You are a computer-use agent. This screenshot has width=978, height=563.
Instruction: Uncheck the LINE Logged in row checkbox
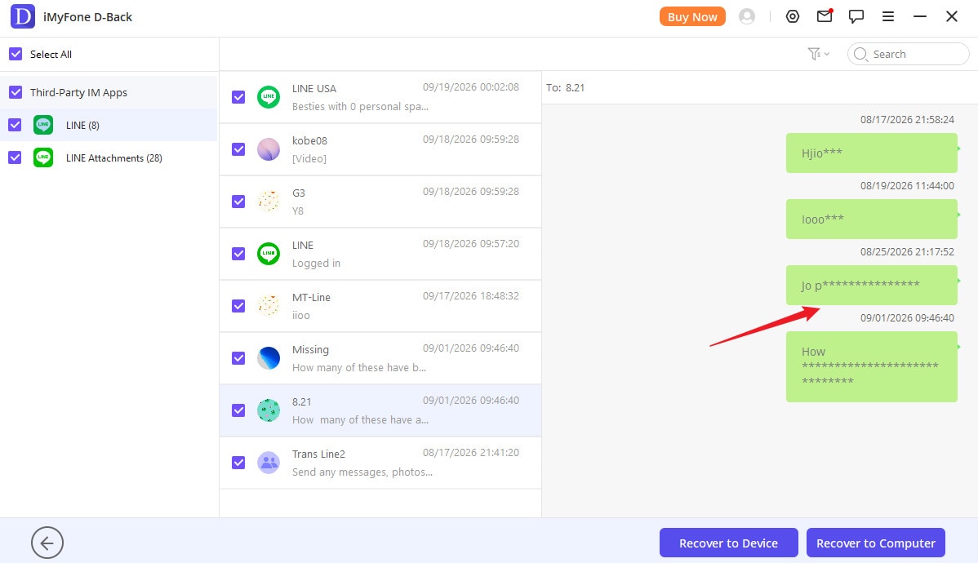(x=238, y=254)
